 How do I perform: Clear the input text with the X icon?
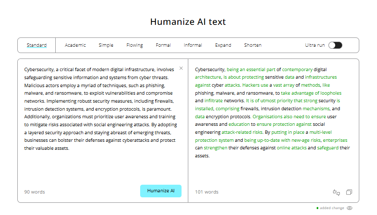181,68
